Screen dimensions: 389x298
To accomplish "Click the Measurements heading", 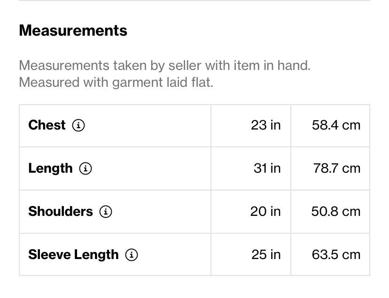I will [73, 31].
